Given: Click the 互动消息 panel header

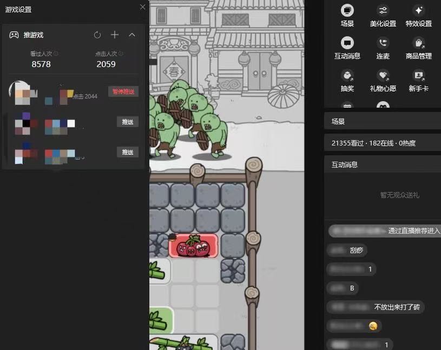Looking at the screenshot, I should [x=382, y=164].
